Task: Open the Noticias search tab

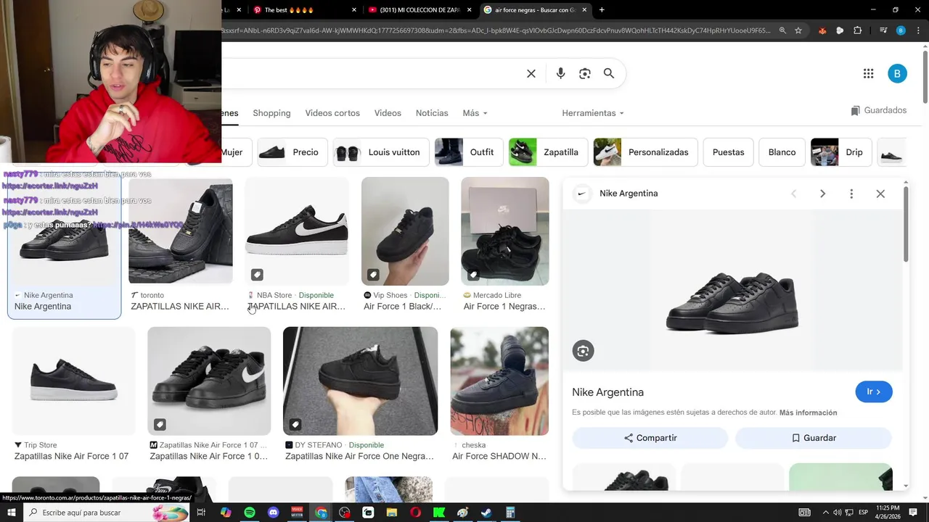Action: (432, 113)
